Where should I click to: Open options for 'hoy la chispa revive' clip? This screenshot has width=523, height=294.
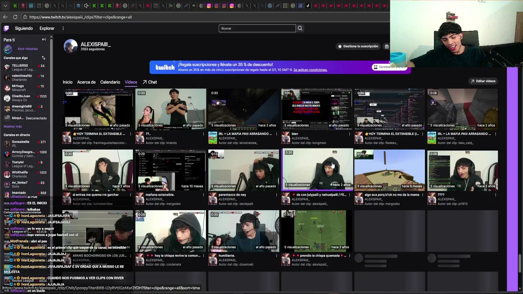pyautogui.click(x=203, y=256)
